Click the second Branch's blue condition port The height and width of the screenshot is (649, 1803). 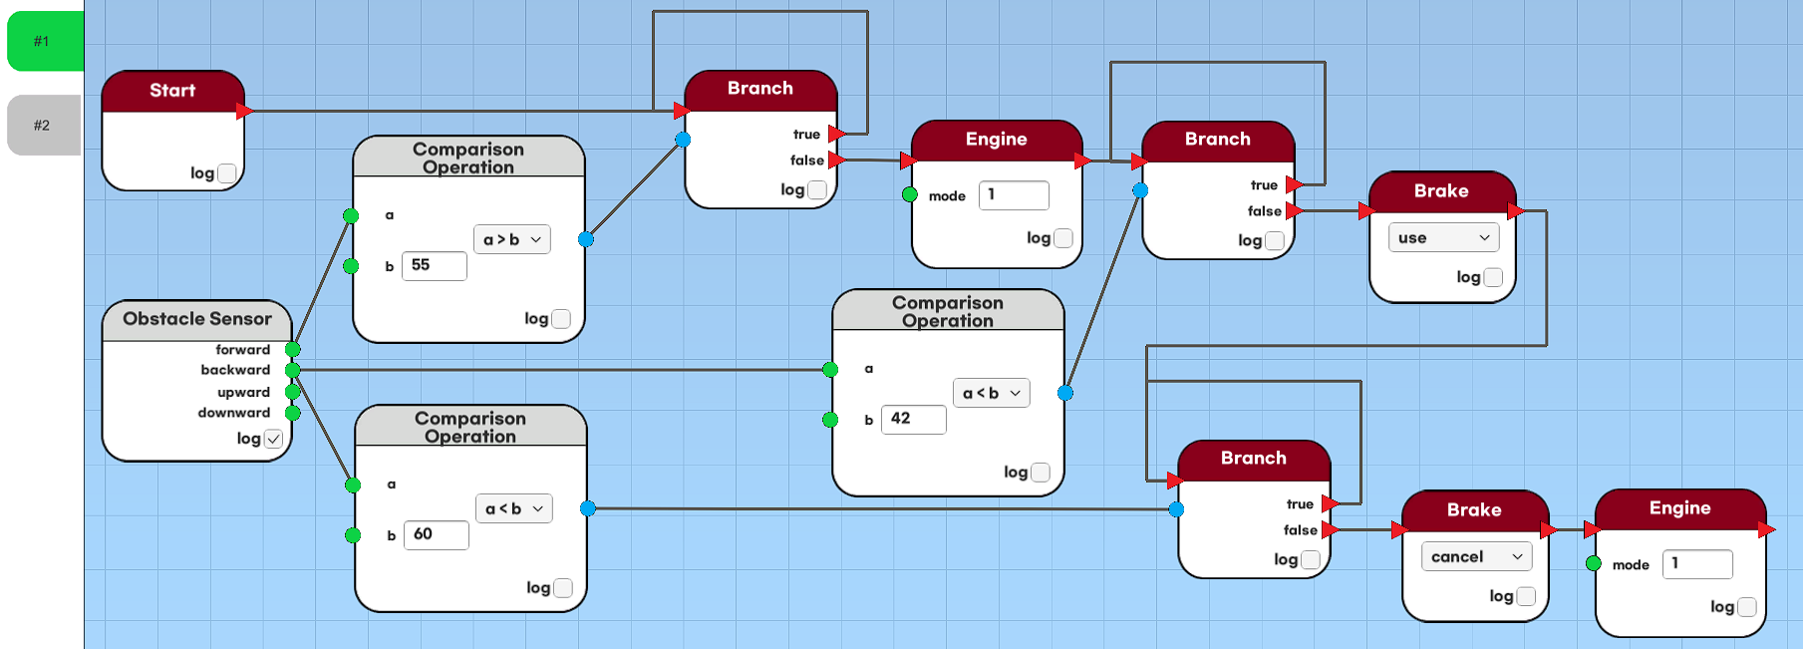[1140, 190]
